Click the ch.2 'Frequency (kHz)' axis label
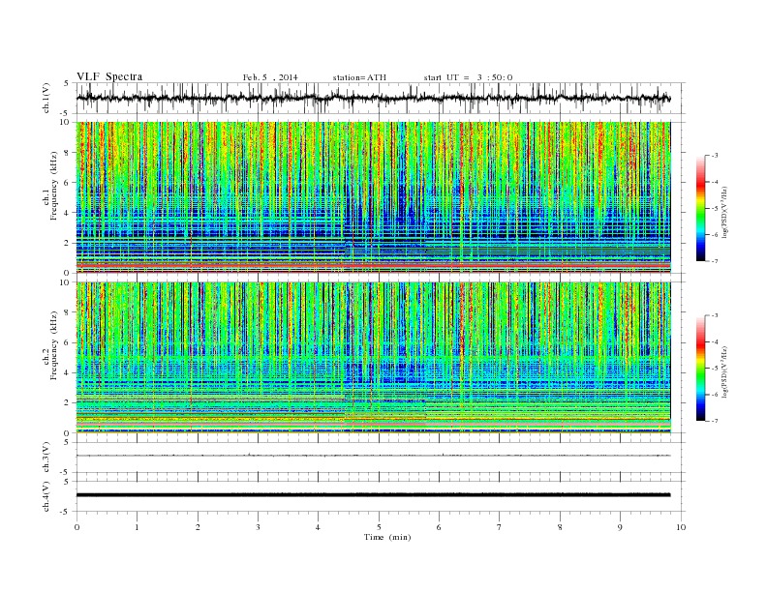Viewport: 767px width, 592px height. [53, 345]
